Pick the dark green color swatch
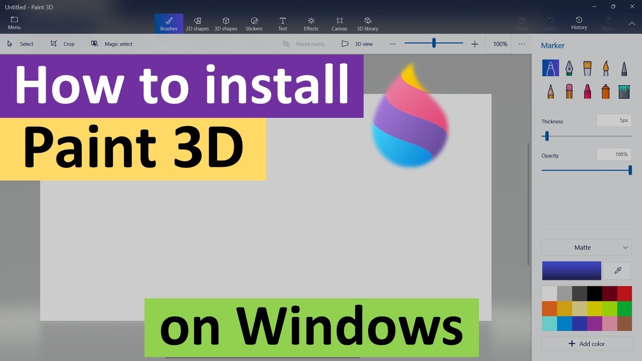The image size is (642, 361). pyautogui.click(x=624, y=308)
